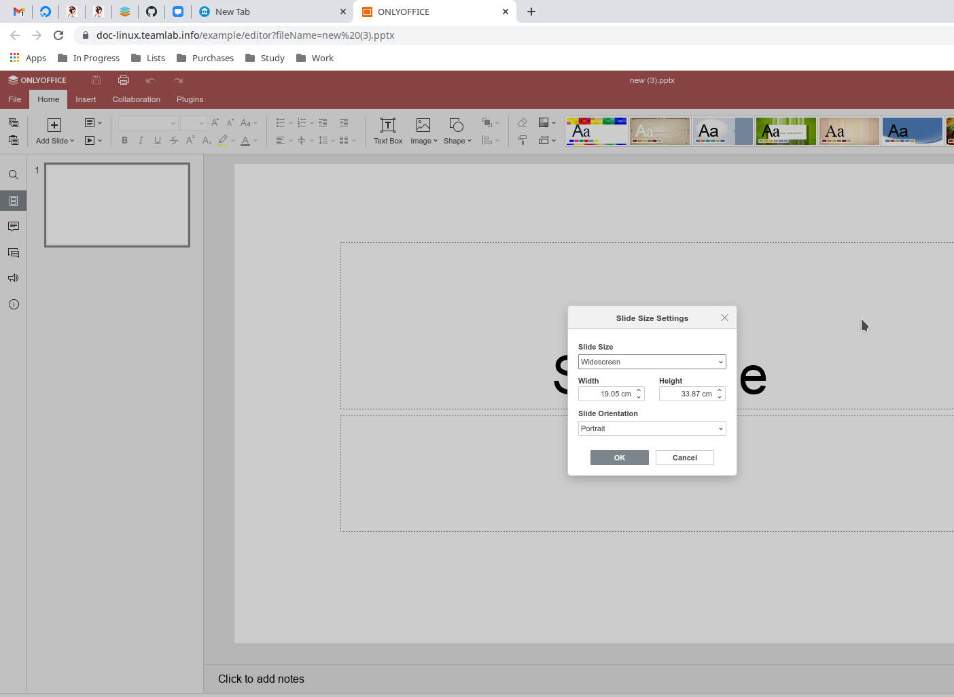Open the Slide Orientation dropdown showing Portrait
The width and height of the screenshot is (954, 697).
click(x=652, y=428)
